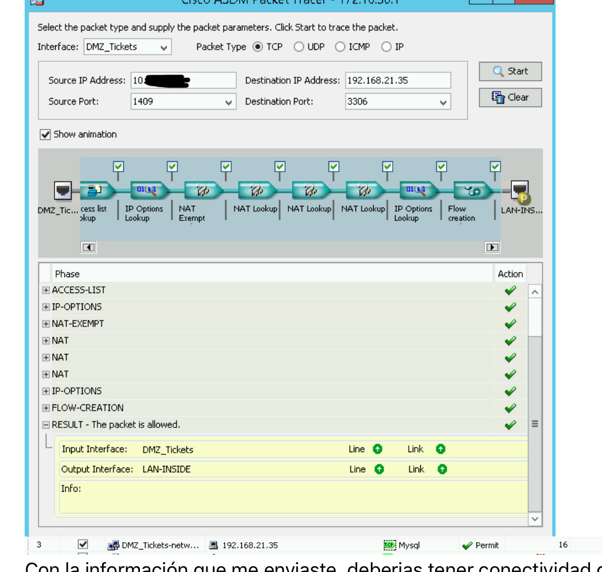The image size is (602, 572).
Task: Click the phase list scrollbar thumb
Action: click(535, 424)
